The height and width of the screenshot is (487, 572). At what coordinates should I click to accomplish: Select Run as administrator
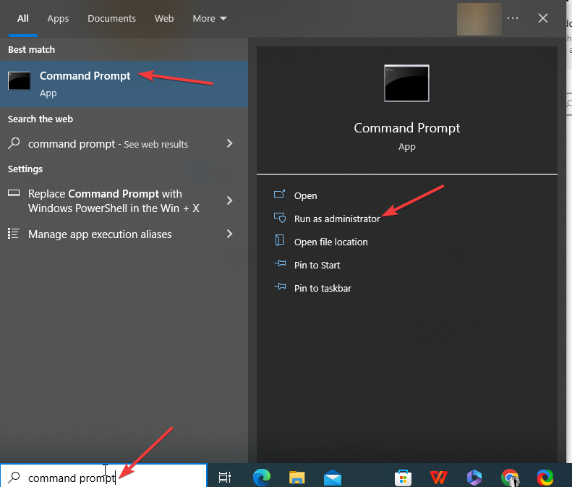click(x=336, y=219)
